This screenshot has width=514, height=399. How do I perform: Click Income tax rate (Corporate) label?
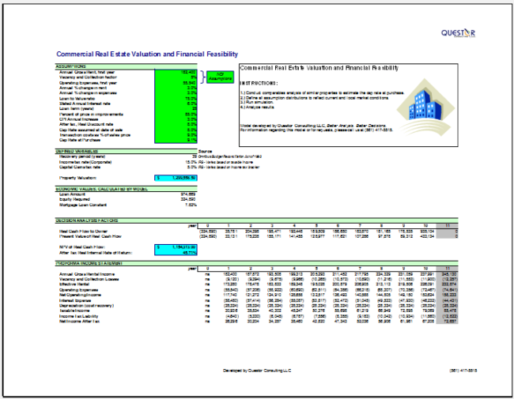point(85,162)
